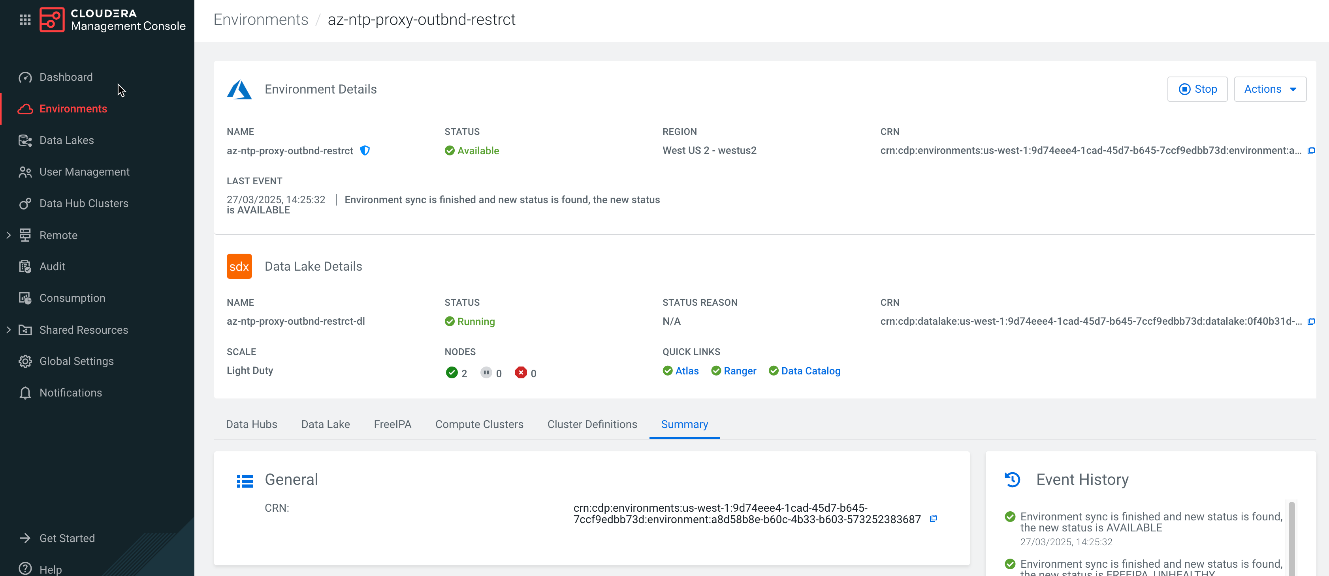
Task: Click the Help question mark icon
Action: coord(25,569)
